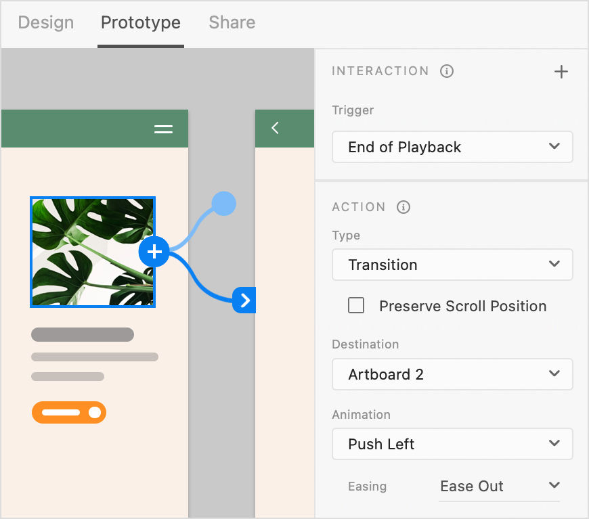
Task: Enable the Preserve Scroll Position checkbox
Action: pos(356,305)
